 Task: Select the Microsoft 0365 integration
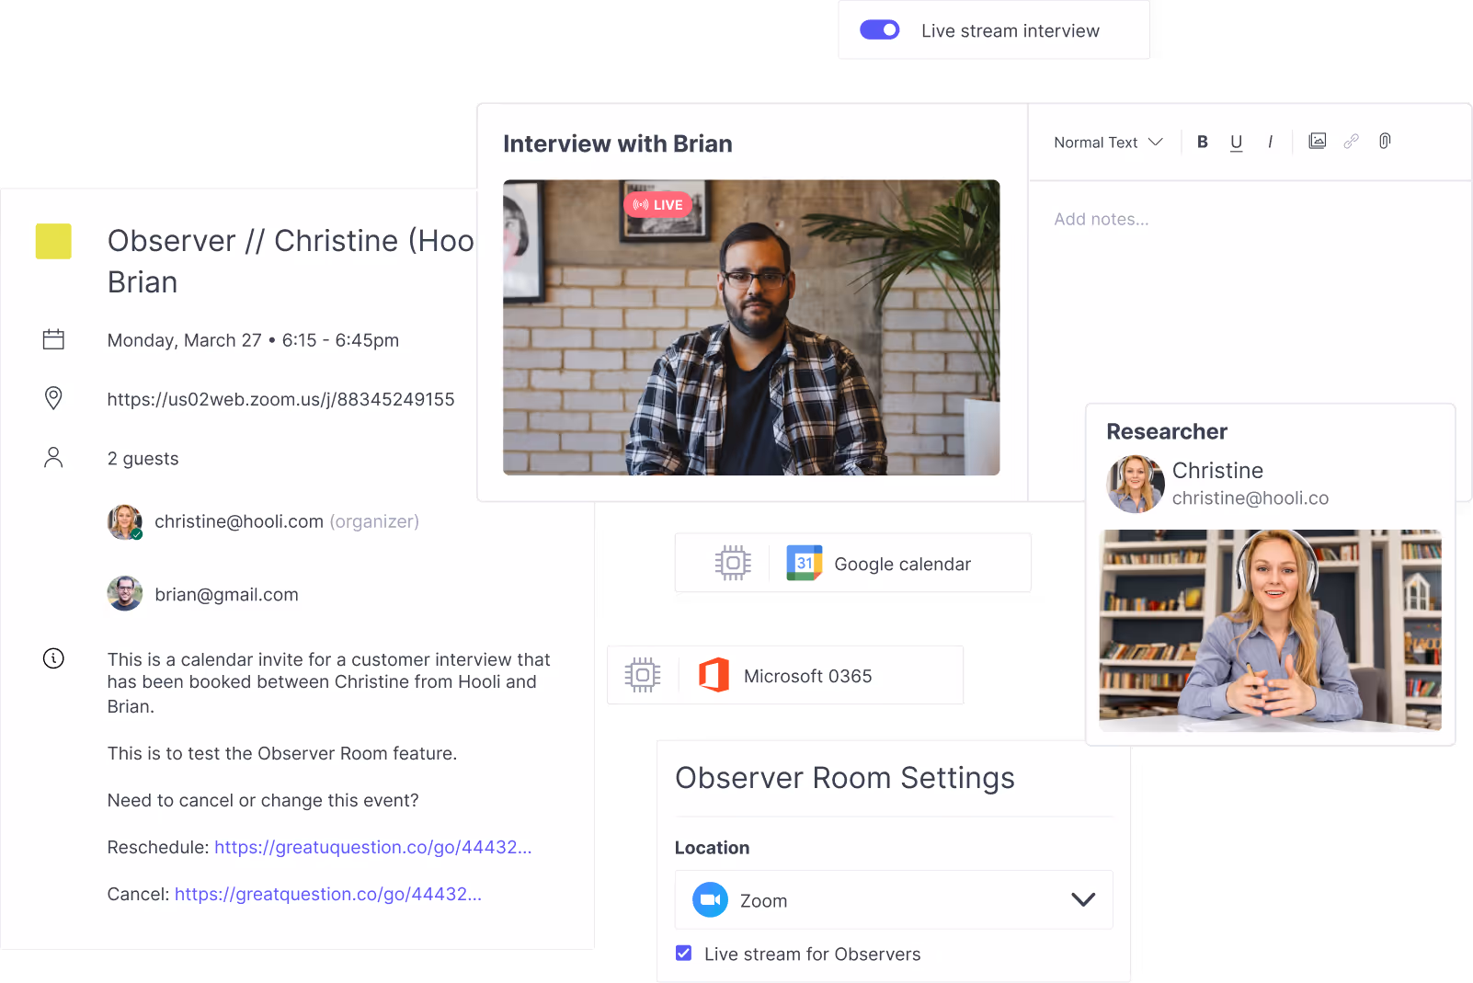(x=784, y=675)
